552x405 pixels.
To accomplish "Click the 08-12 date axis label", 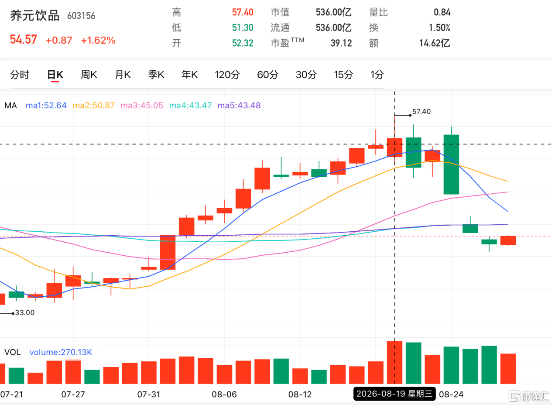I will pyautogui.click(x=300, y=394).
